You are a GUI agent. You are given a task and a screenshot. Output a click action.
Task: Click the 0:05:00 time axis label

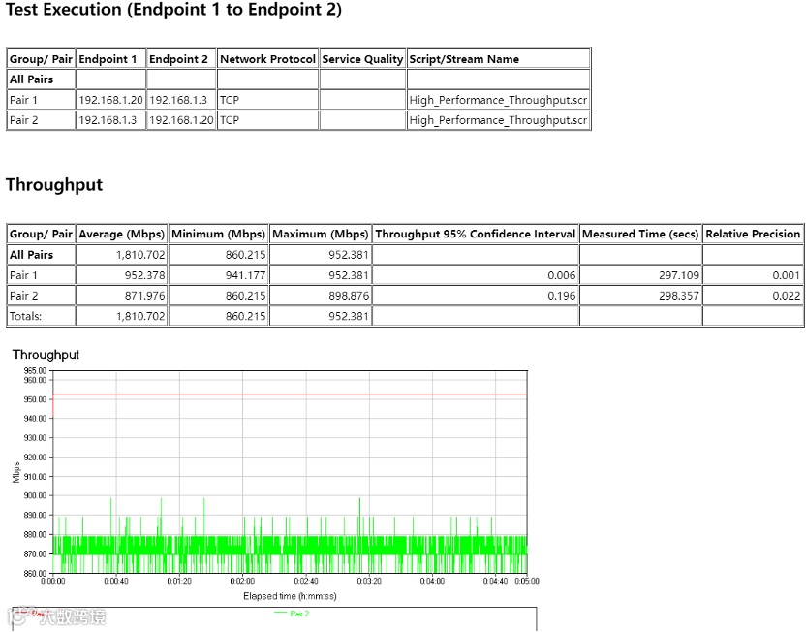pos(527,581)
